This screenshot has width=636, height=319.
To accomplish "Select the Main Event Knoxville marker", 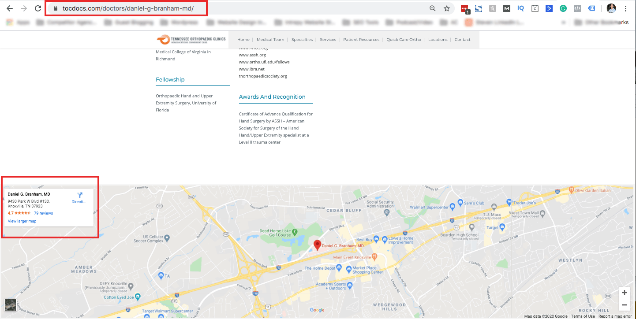I will 374,256.
